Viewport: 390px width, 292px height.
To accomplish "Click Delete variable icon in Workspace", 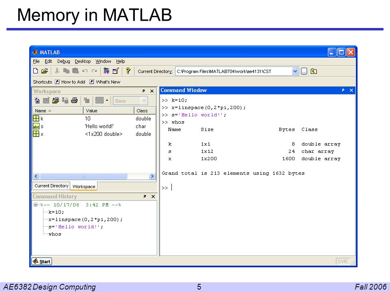I will click(86, 100).
